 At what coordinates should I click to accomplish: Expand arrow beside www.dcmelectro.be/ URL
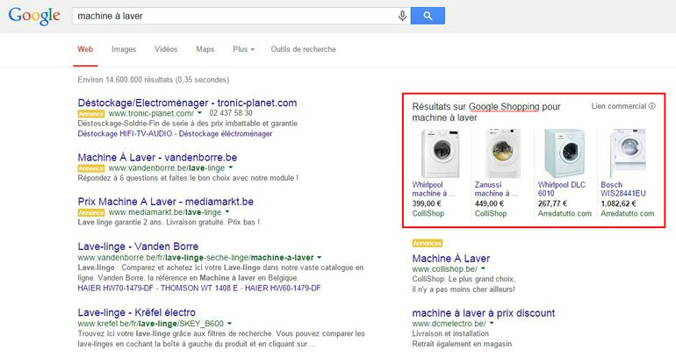[x=492, y=324]
